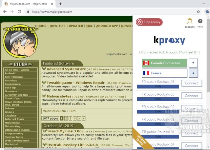Connect to FR public Roubaix 06
This screenshot has height=150, width=210.
coord(192,83)
